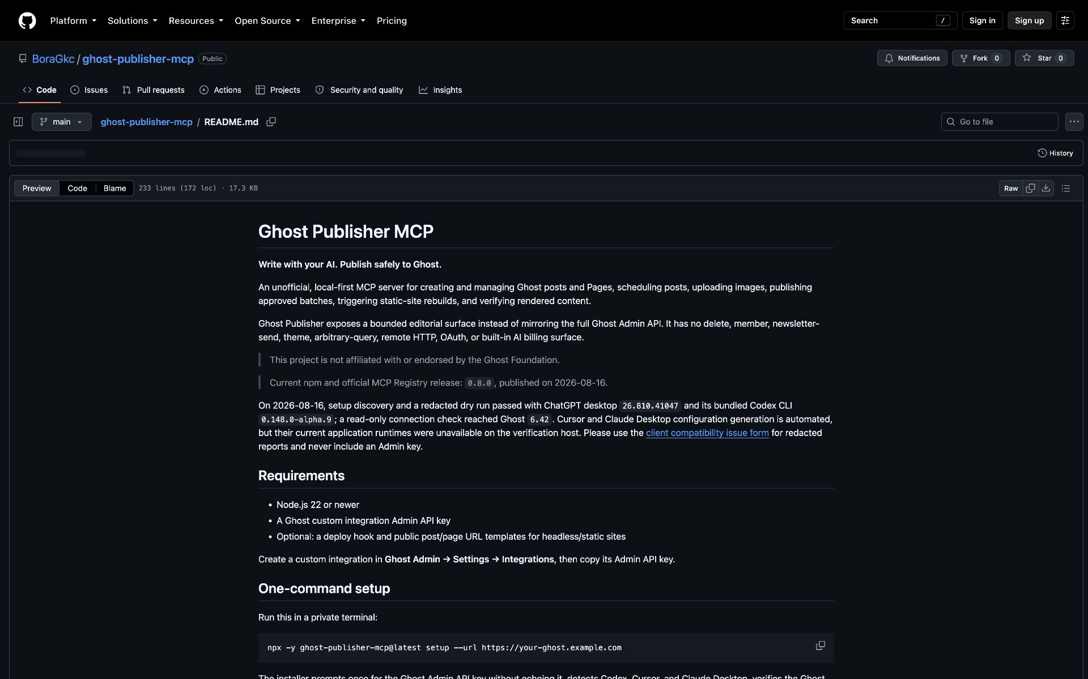
Task: Click the '233 lines (172 loc)' file info
Action: coord(177,188)
